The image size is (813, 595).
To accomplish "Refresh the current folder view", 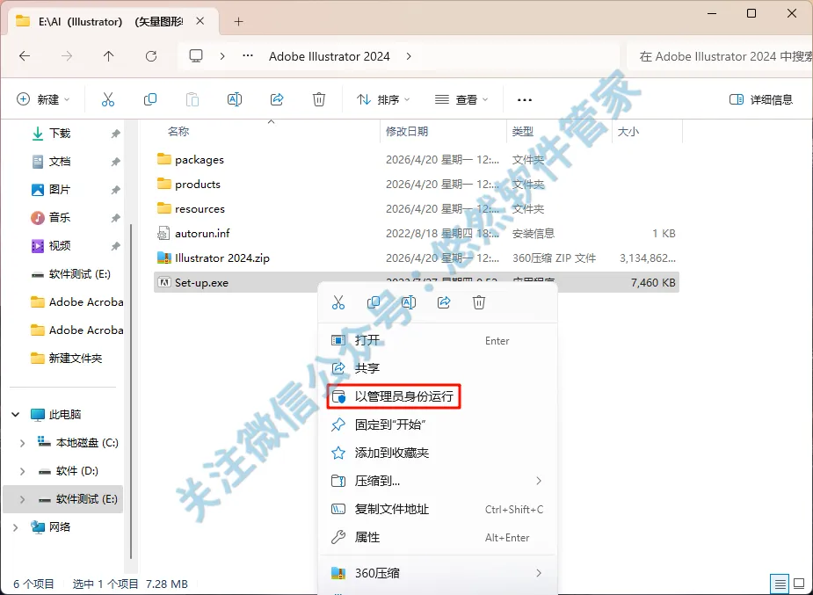I will [151, 56].
